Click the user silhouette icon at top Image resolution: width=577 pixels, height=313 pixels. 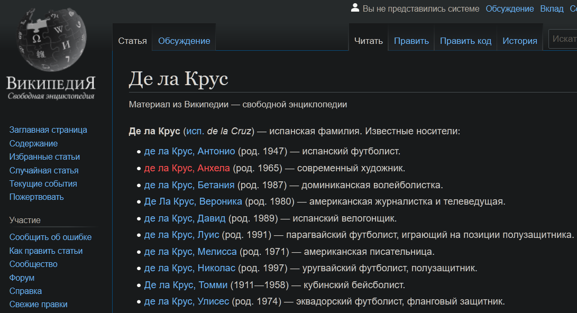click(355, 8)
